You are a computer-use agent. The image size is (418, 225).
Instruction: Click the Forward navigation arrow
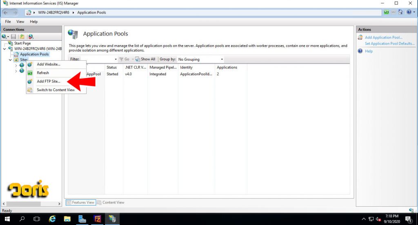[x=15, y=13]
